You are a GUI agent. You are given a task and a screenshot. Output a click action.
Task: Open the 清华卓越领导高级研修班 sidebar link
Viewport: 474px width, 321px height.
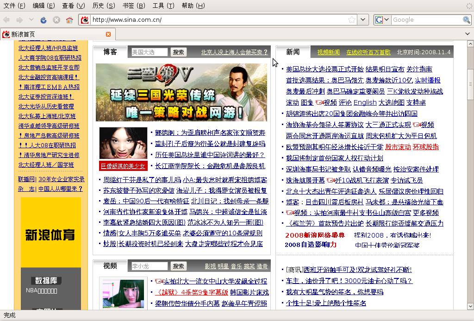tap(49, 126)
